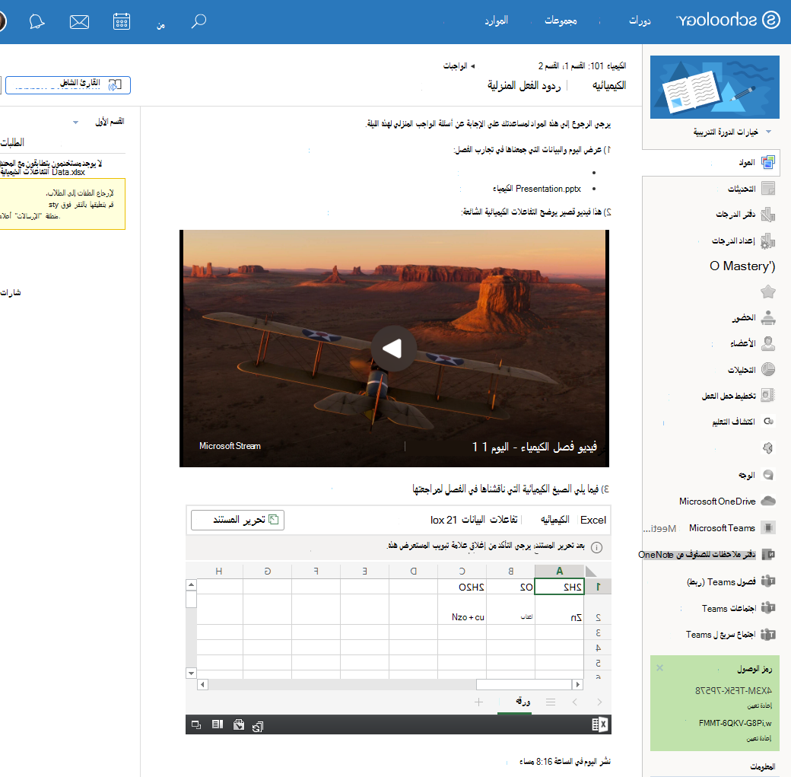Click the star badges icon in sidebar
The image size is (791, 777).
(x=767, y=291)
